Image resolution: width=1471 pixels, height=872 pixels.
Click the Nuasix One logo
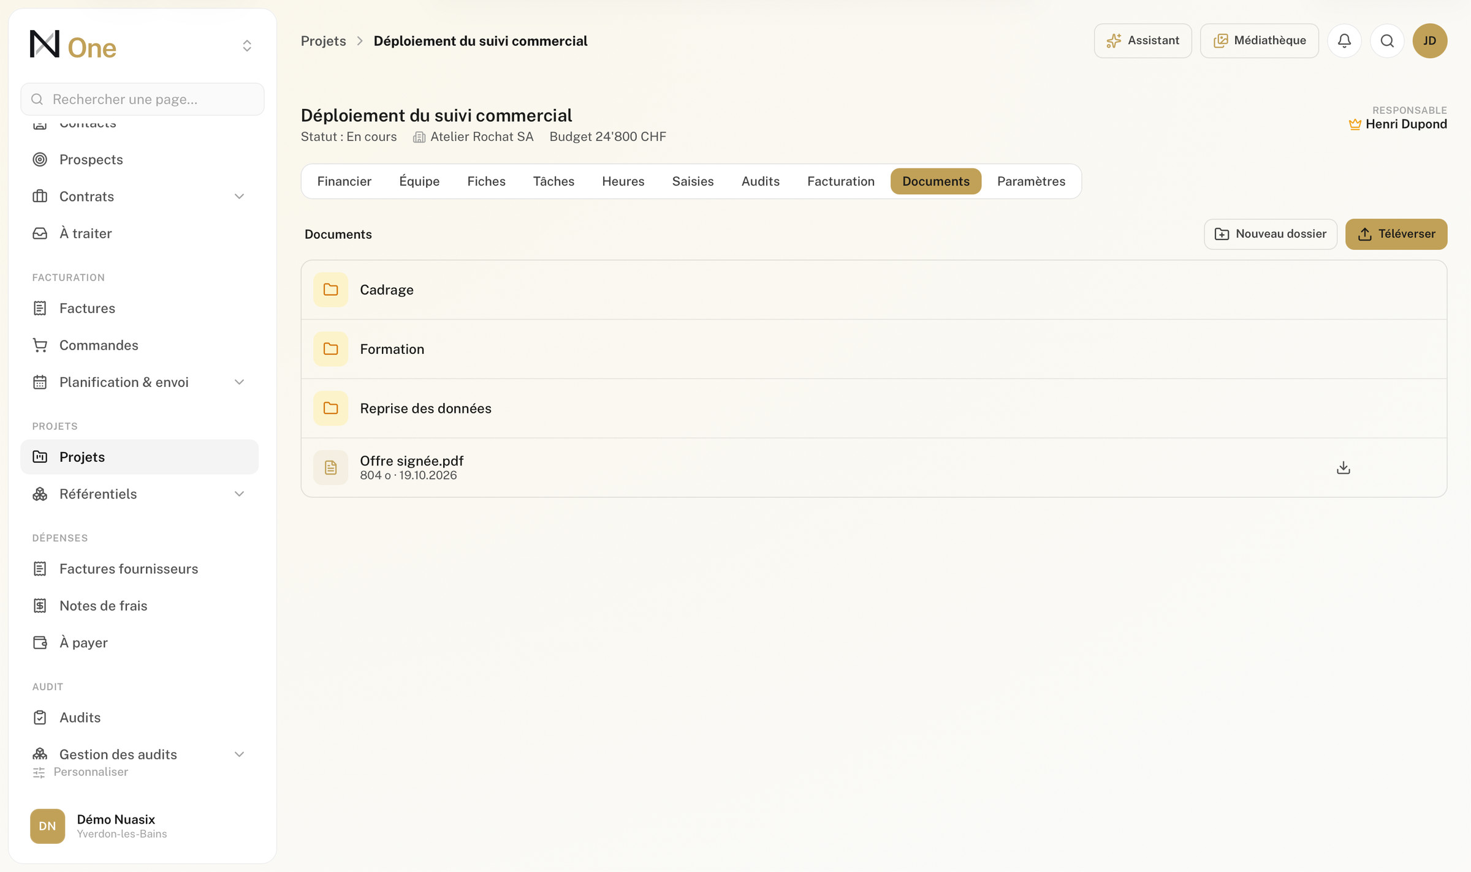73,46
